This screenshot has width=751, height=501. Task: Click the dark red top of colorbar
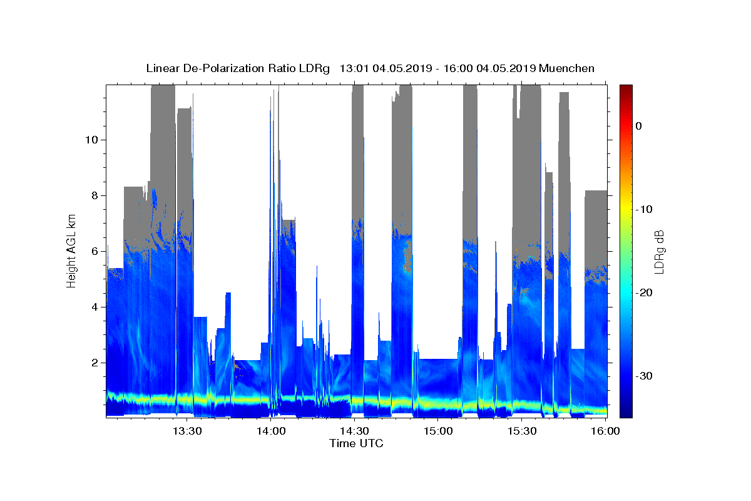click(x=626, y=90)
